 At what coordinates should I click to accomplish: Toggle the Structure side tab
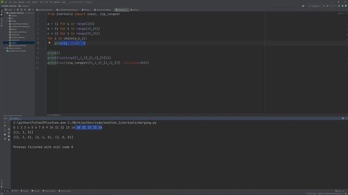tap(2, 22)
